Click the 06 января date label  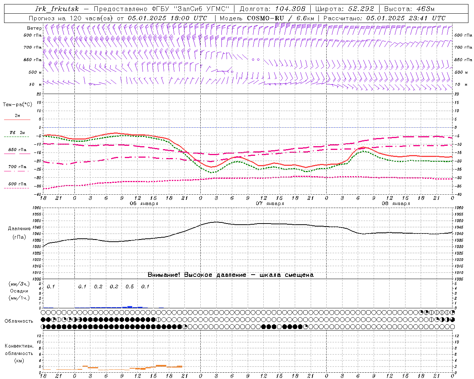(x=144, y=204)
